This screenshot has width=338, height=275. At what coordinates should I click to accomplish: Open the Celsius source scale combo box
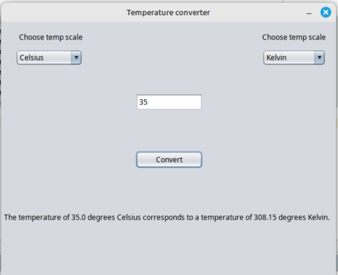point(49,58)
